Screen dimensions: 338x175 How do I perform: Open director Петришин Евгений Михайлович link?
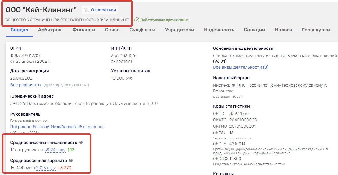[x=43, y=127]
